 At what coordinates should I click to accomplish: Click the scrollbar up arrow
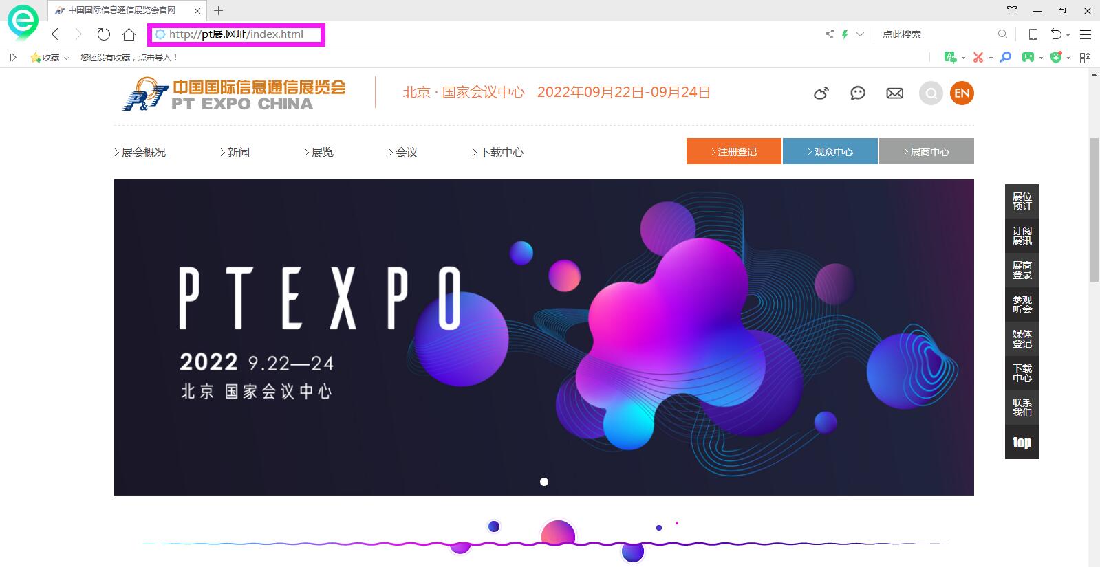click(x=1094, y=75)
